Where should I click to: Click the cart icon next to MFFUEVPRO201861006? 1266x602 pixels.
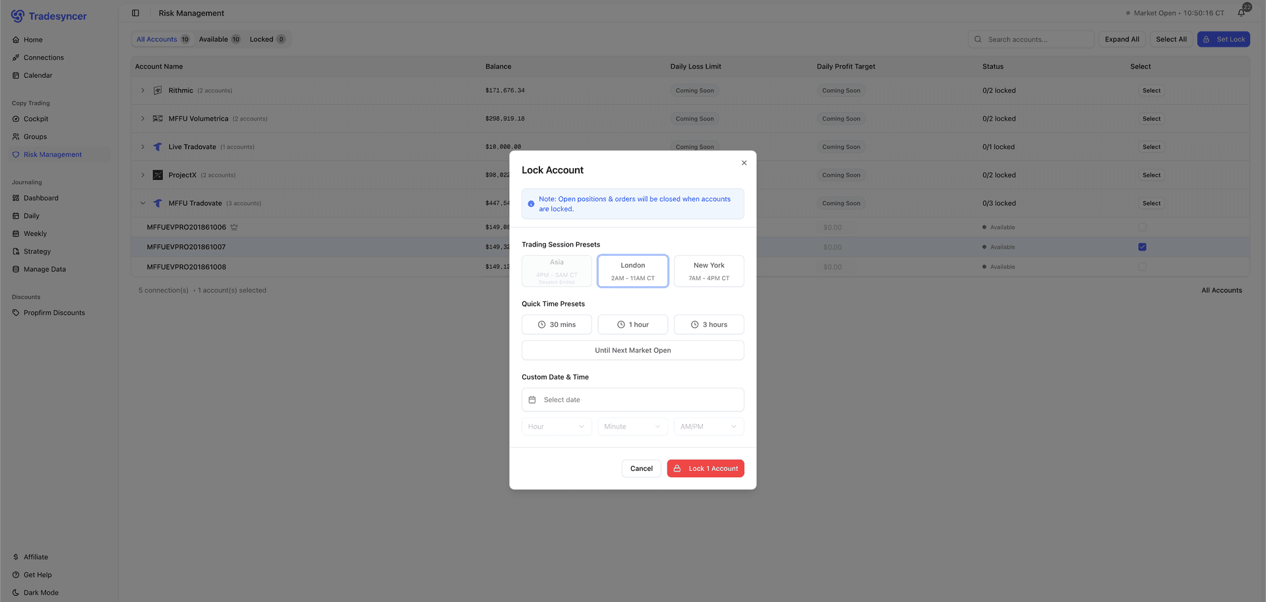(x=234, y=226)
